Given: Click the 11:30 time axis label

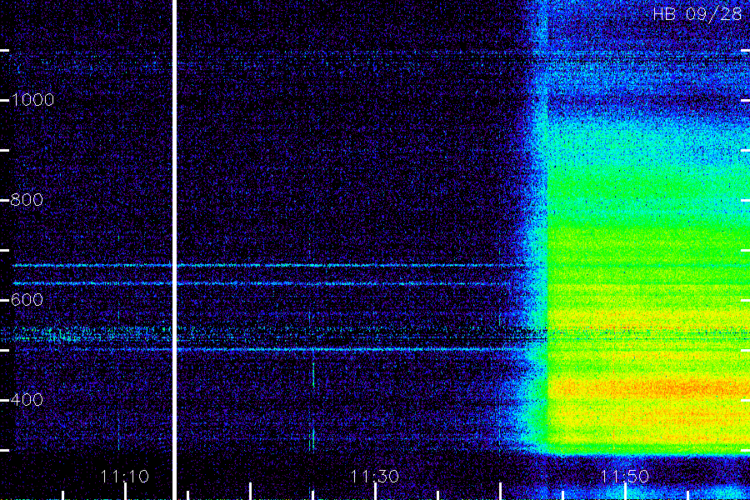Looking at the screenshot, I should [x=374, y=476].
